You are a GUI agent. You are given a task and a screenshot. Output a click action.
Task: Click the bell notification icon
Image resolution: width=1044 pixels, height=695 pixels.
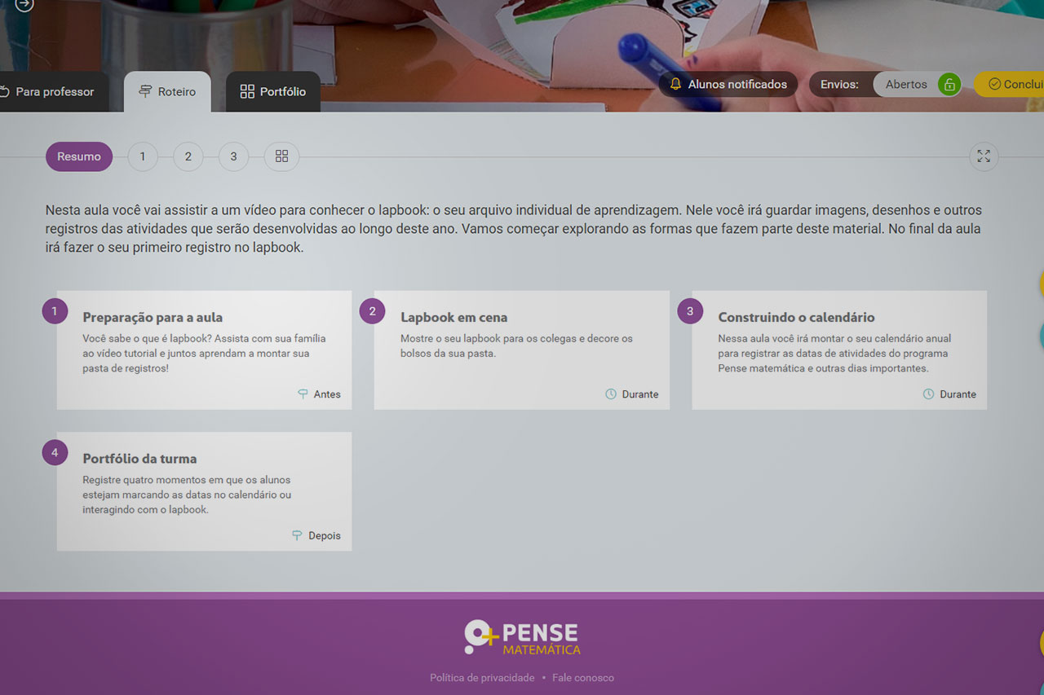tap(675, 84)
